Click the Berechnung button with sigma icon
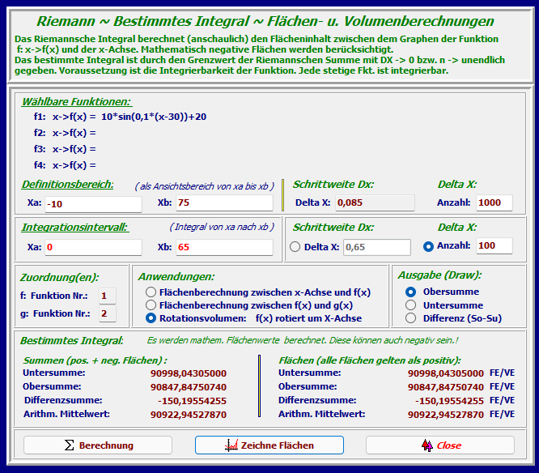The height and width of the screenshot is (473, 539). [97, 445]
